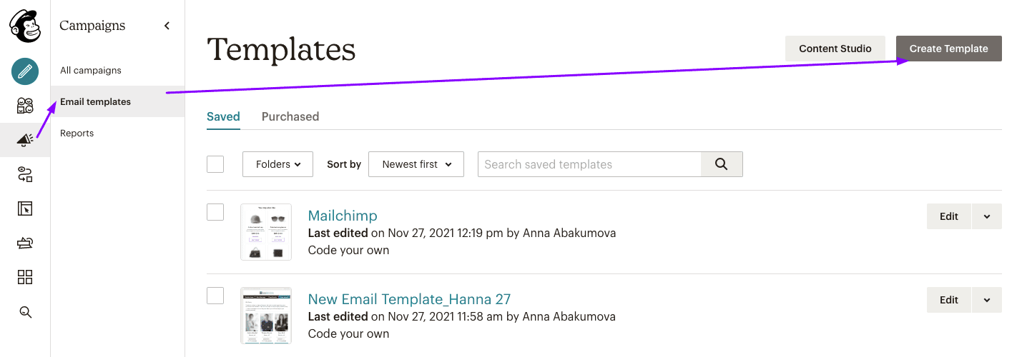
Task: Check the New Email Template_Hanna 27 checkbox
Action: (x=215, y=296)
